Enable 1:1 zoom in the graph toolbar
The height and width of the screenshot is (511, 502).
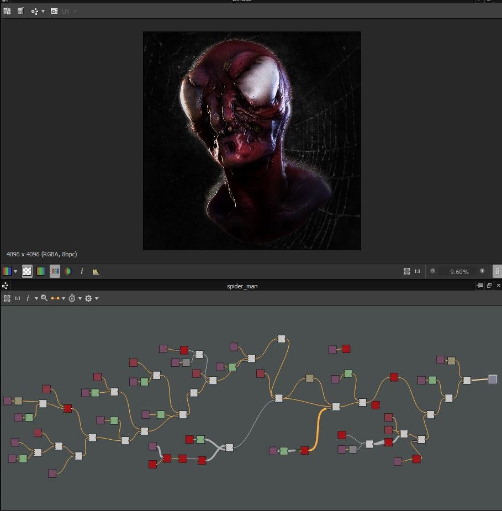[18, 298]
